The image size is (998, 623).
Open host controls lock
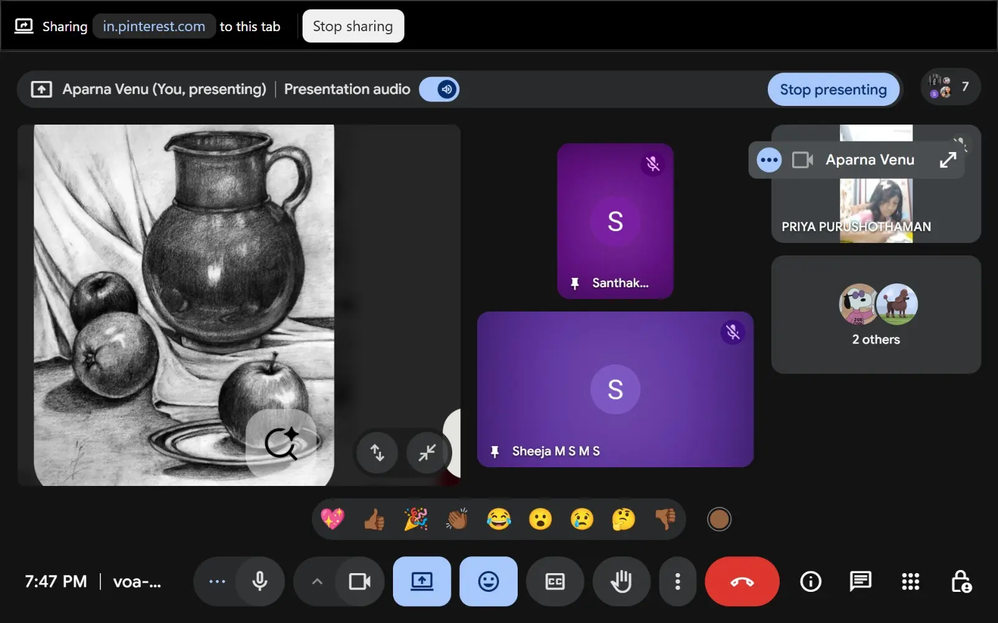pyautogui.click(x=961, y=581)
